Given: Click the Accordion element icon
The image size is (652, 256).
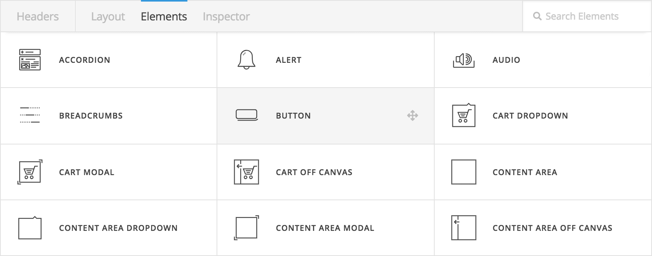Looking at the screenshot, I should (30, 60).
